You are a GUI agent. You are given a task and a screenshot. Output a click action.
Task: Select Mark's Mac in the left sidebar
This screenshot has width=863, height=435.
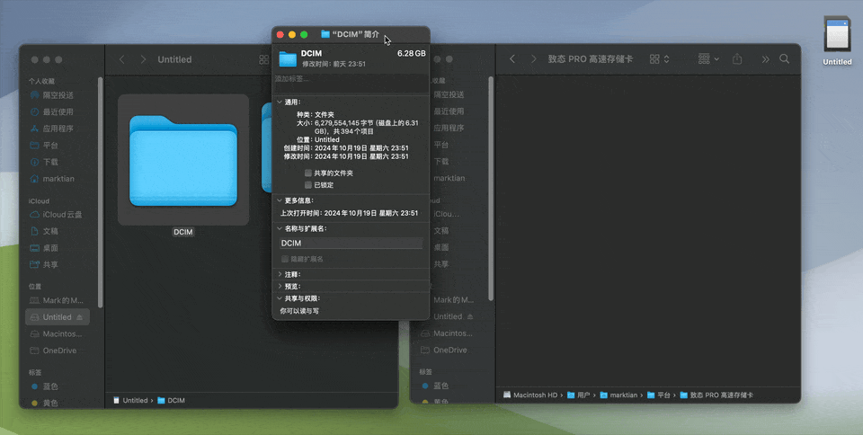point(58,300)
